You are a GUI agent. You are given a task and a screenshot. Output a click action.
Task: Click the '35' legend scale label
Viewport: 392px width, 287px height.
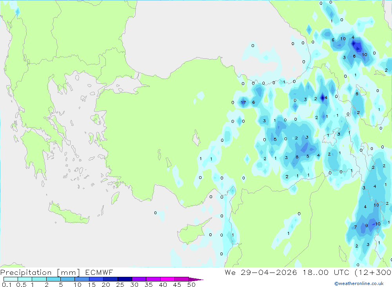coord(149,285)
